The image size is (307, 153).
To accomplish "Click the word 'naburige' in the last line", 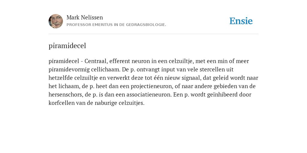I will (106, 103).
